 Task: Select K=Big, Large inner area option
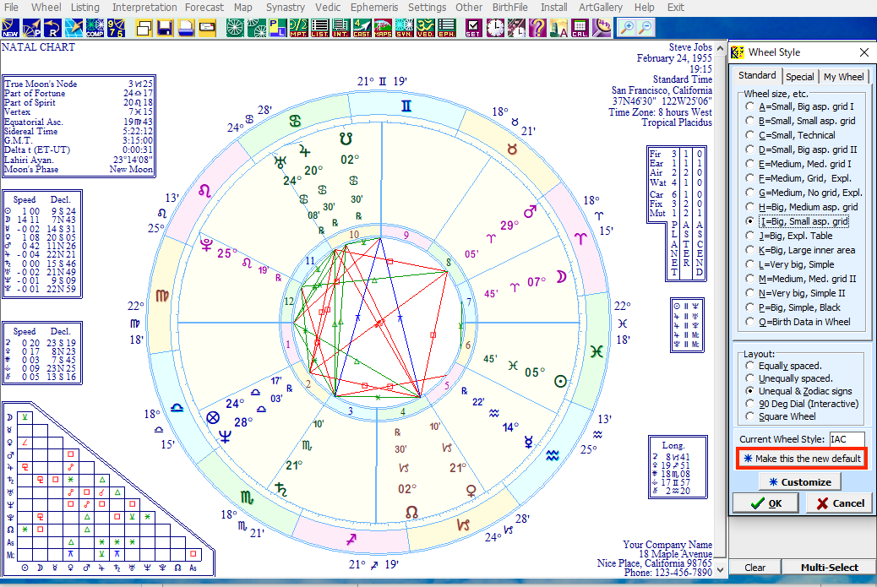(x=800, y=250)
